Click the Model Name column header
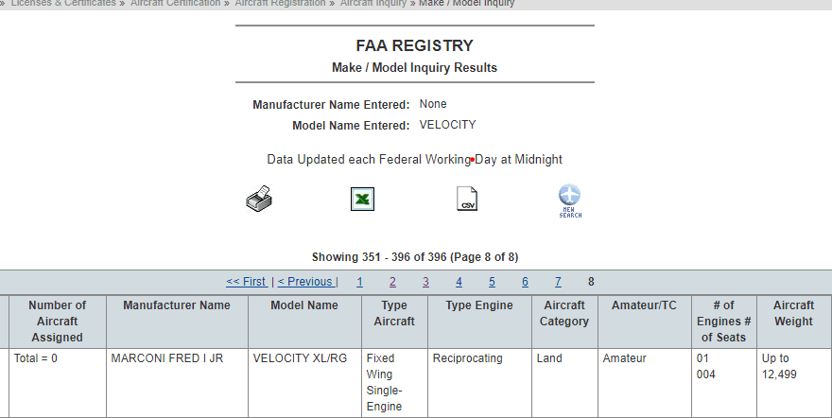The image size is (832, 418). click(304, 305)
